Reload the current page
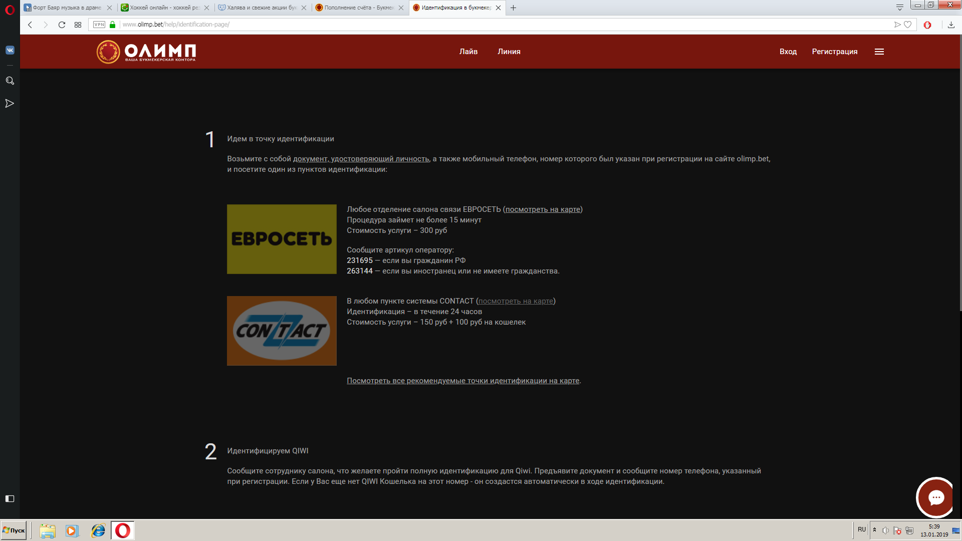This screenshot has height=541, width=962. (62, 25)
